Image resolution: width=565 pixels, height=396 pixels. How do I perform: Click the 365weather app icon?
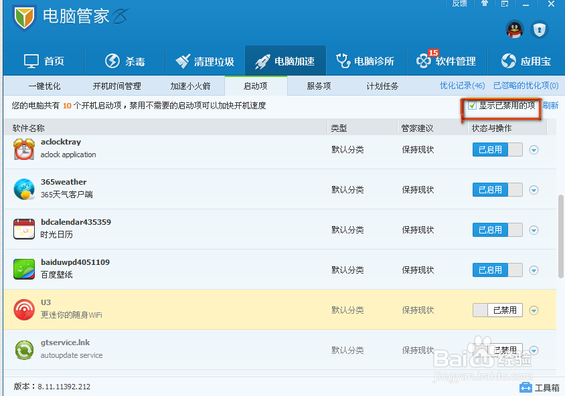[24, 189]
